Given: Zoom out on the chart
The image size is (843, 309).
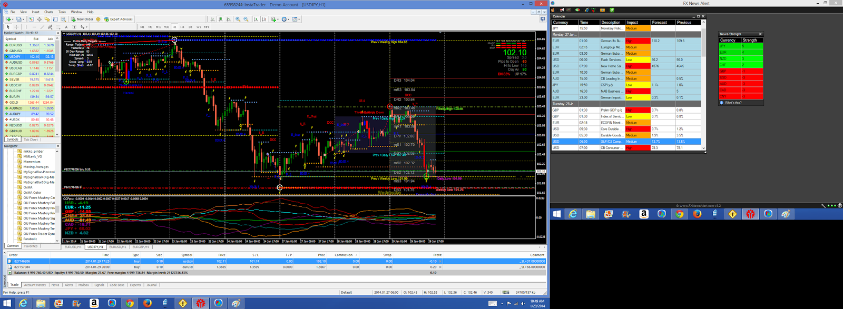Looking at the screenshot, I should pos(246,19).
